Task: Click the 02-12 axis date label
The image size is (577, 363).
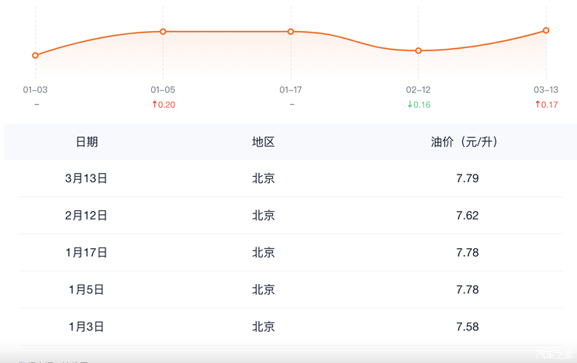Action: (419, 90)
